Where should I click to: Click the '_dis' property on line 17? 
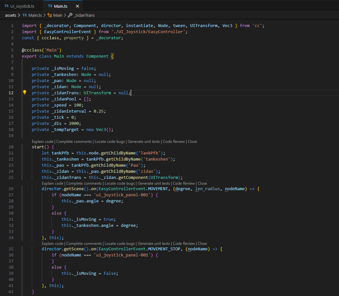point(56,124)
